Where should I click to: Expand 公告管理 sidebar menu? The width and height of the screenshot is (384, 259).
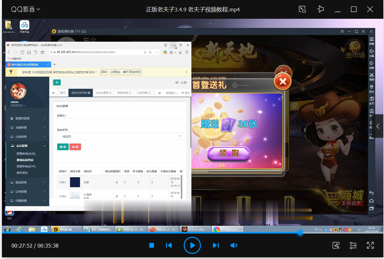coord(27,137)
